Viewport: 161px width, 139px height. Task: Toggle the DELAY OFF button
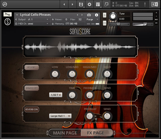pyautogui.click(x=32, y=88)
